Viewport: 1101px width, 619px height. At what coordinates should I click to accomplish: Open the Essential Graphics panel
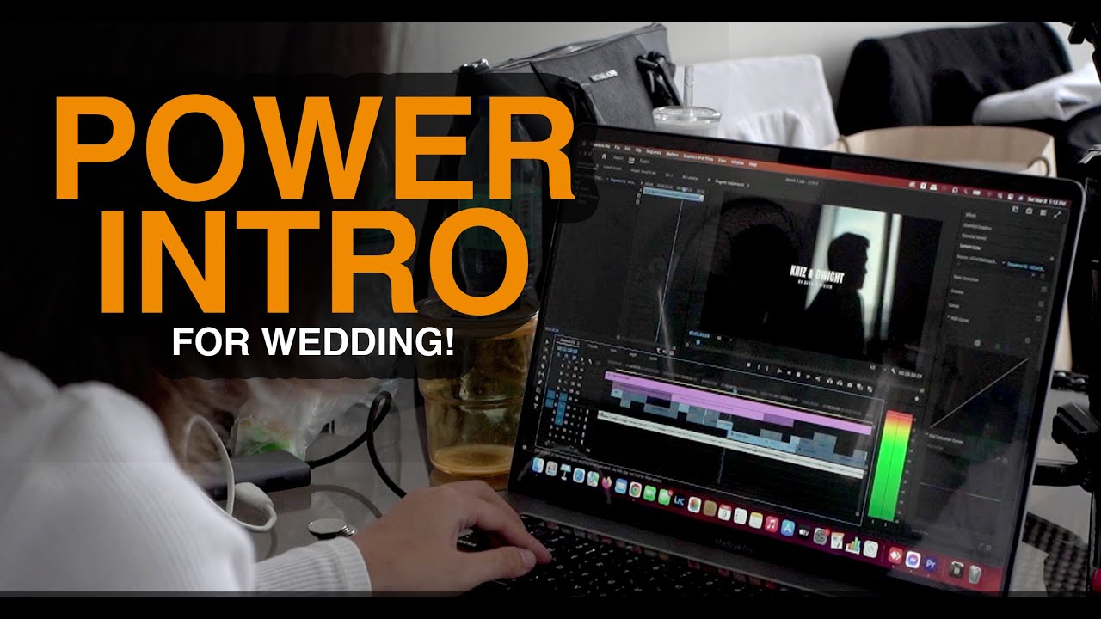[x=978, y=227]
